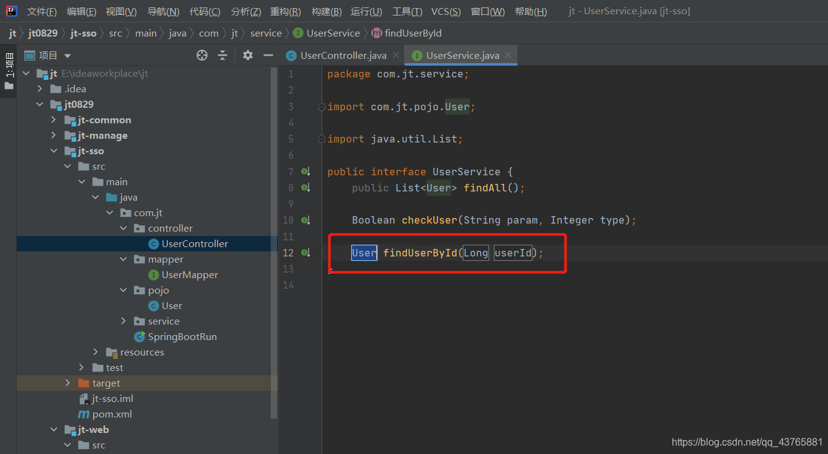Expand the resources folder

[95, 352]
